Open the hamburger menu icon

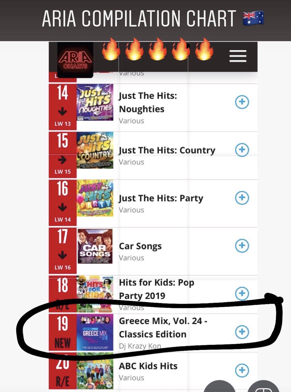(x=238, y=56)
